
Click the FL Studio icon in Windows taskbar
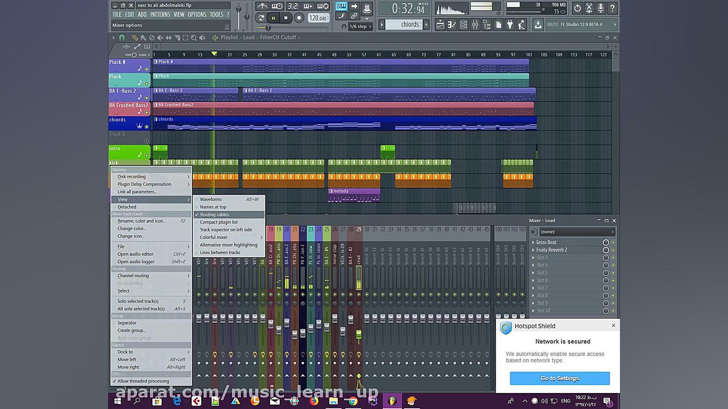pyautogui.click(x=392, y=401)
